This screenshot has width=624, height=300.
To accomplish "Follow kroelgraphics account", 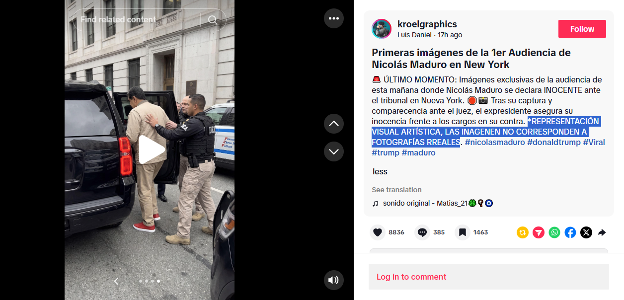I will [x=582, y=29].
